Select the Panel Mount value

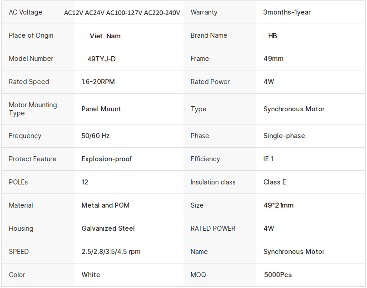coord(101,109)
